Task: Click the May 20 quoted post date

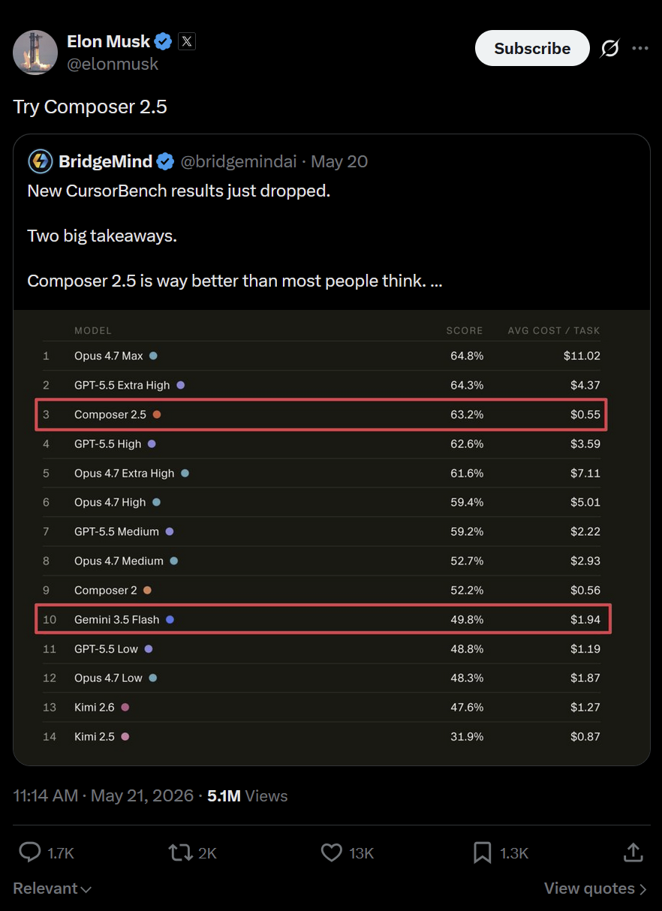Action: (339, 161)
